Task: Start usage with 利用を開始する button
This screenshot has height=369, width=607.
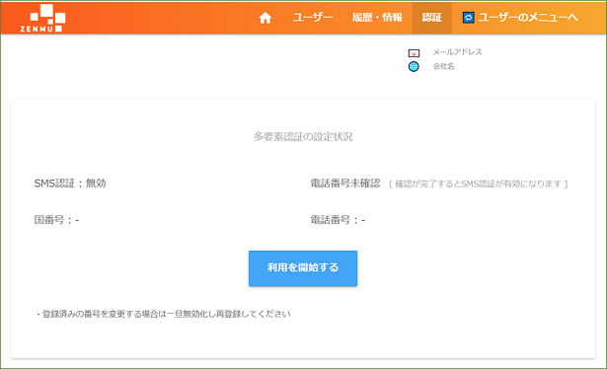Action: pos(303,268)
